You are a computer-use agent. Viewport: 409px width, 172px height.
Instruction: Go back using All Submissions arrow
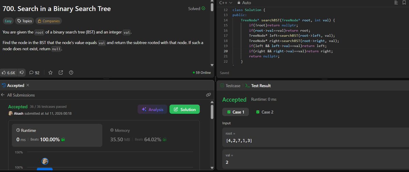pyautogui.click(x=3, y=95)
